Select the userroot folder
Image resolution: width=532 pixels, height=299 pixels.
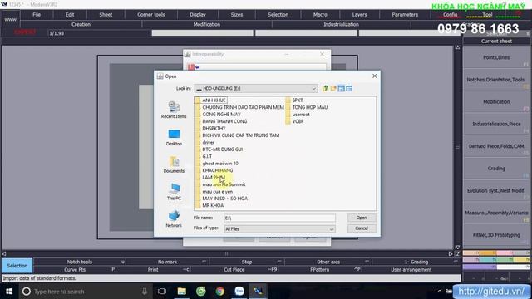point(301,115)
